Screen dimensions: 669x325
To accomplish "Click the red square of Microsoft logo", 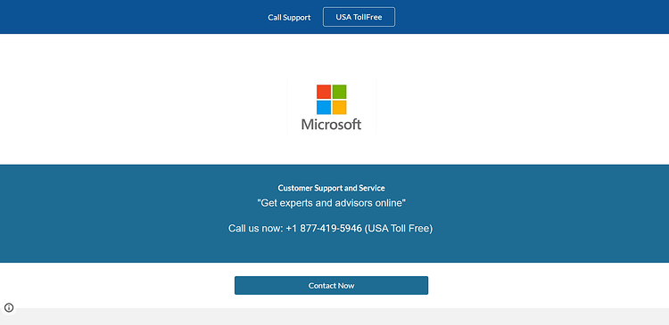I will pos(324,92).
